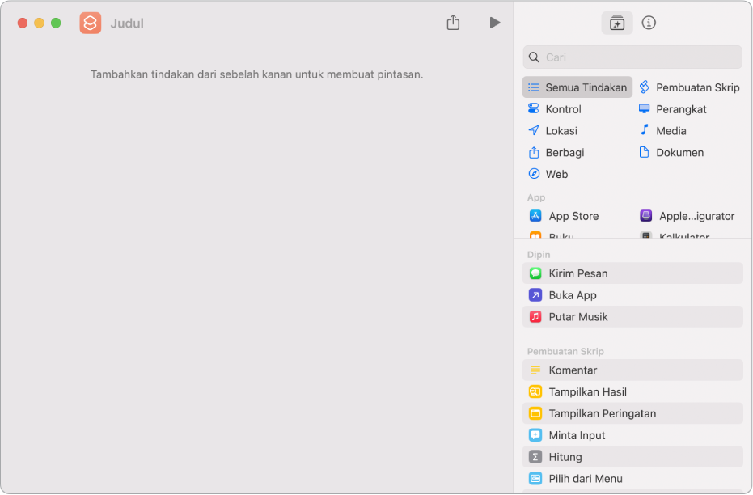Add the Buka App action
Viewport: 753px width, 495px height.
click(632, 294)
